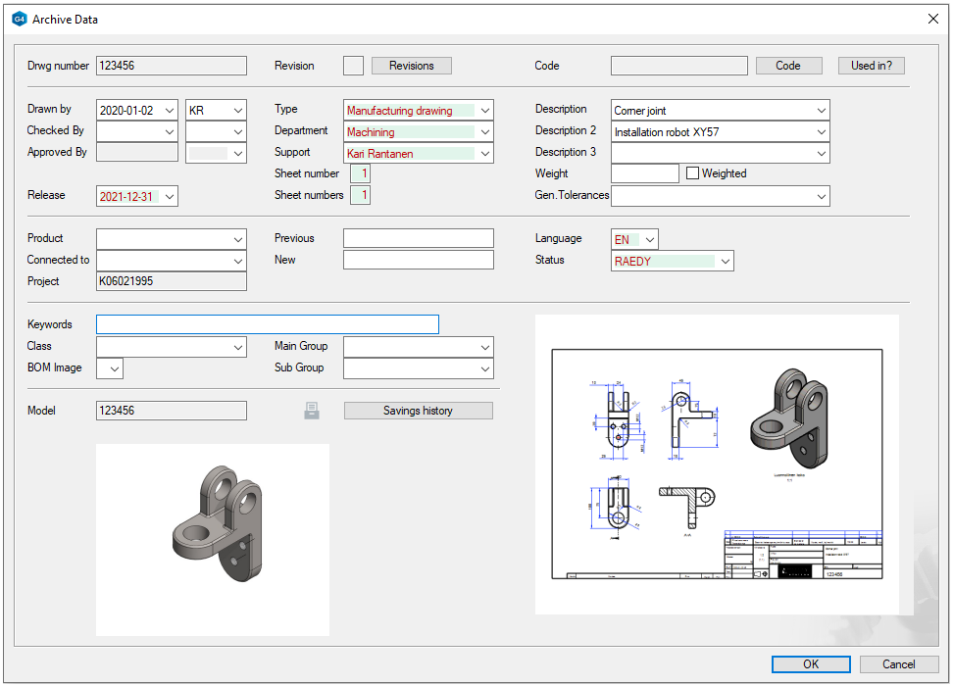Click into the Keywords text field
This screenshot has height=686, width=953.
point(267,325)
